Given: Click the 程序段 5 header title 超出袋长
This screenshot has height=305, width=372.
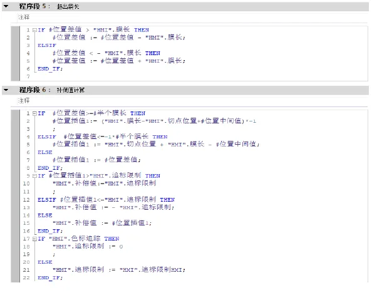Looking at the screenshot, I should pyautogui.click(x=68, y=7).
